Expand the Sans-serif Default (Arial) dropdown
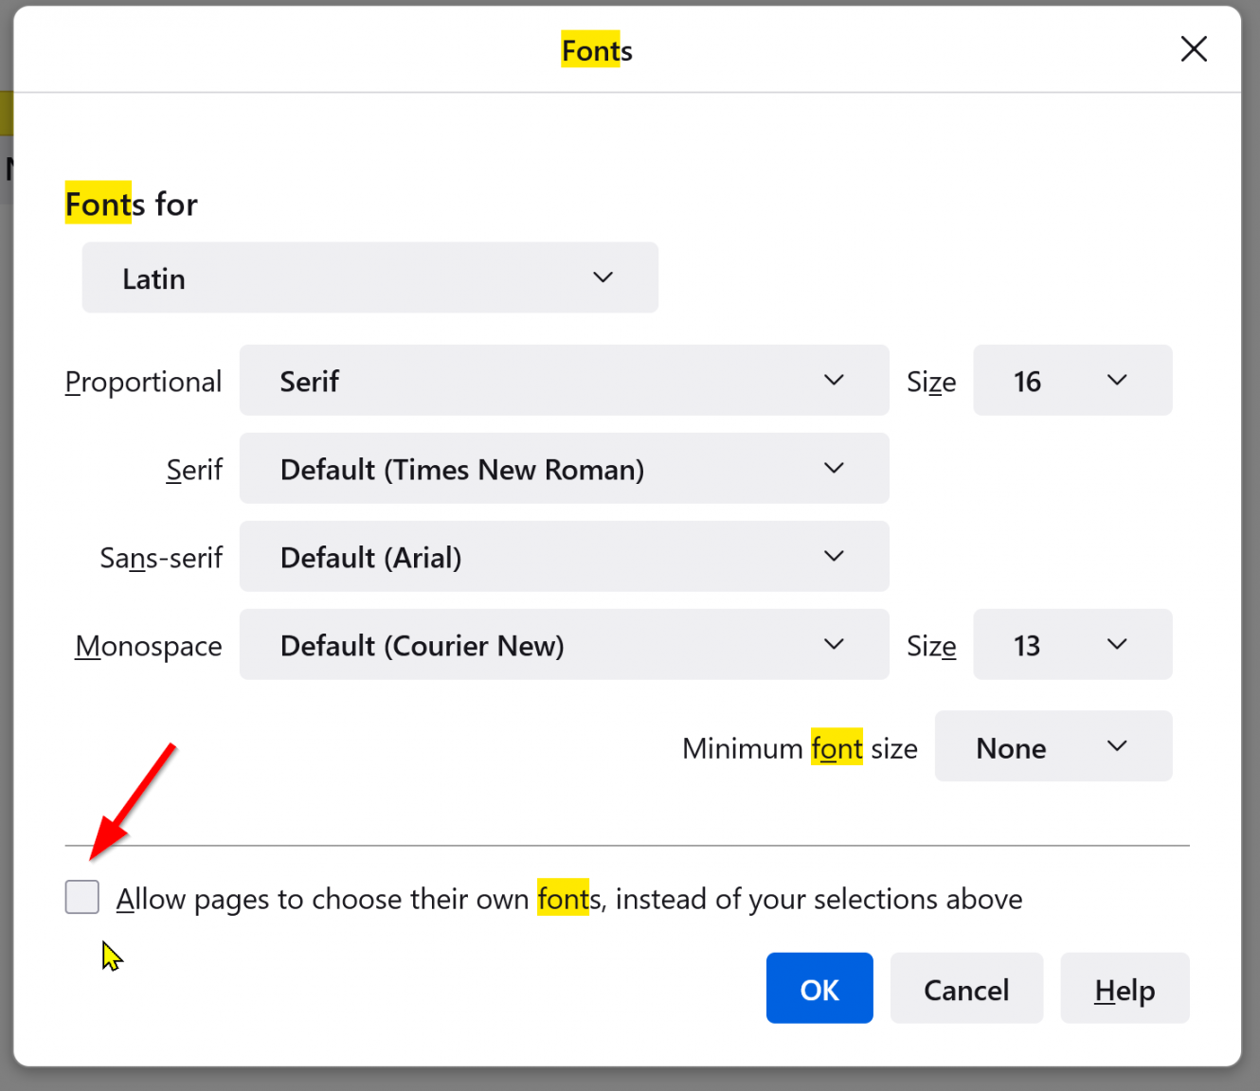The image size is (1260, 1091). click(x=564, y=557)
